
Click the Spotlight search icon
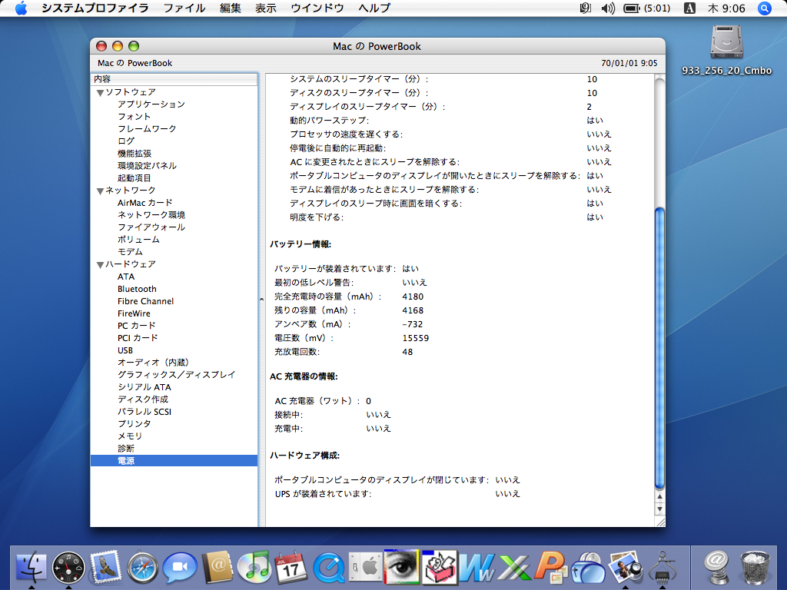point(765,8)
